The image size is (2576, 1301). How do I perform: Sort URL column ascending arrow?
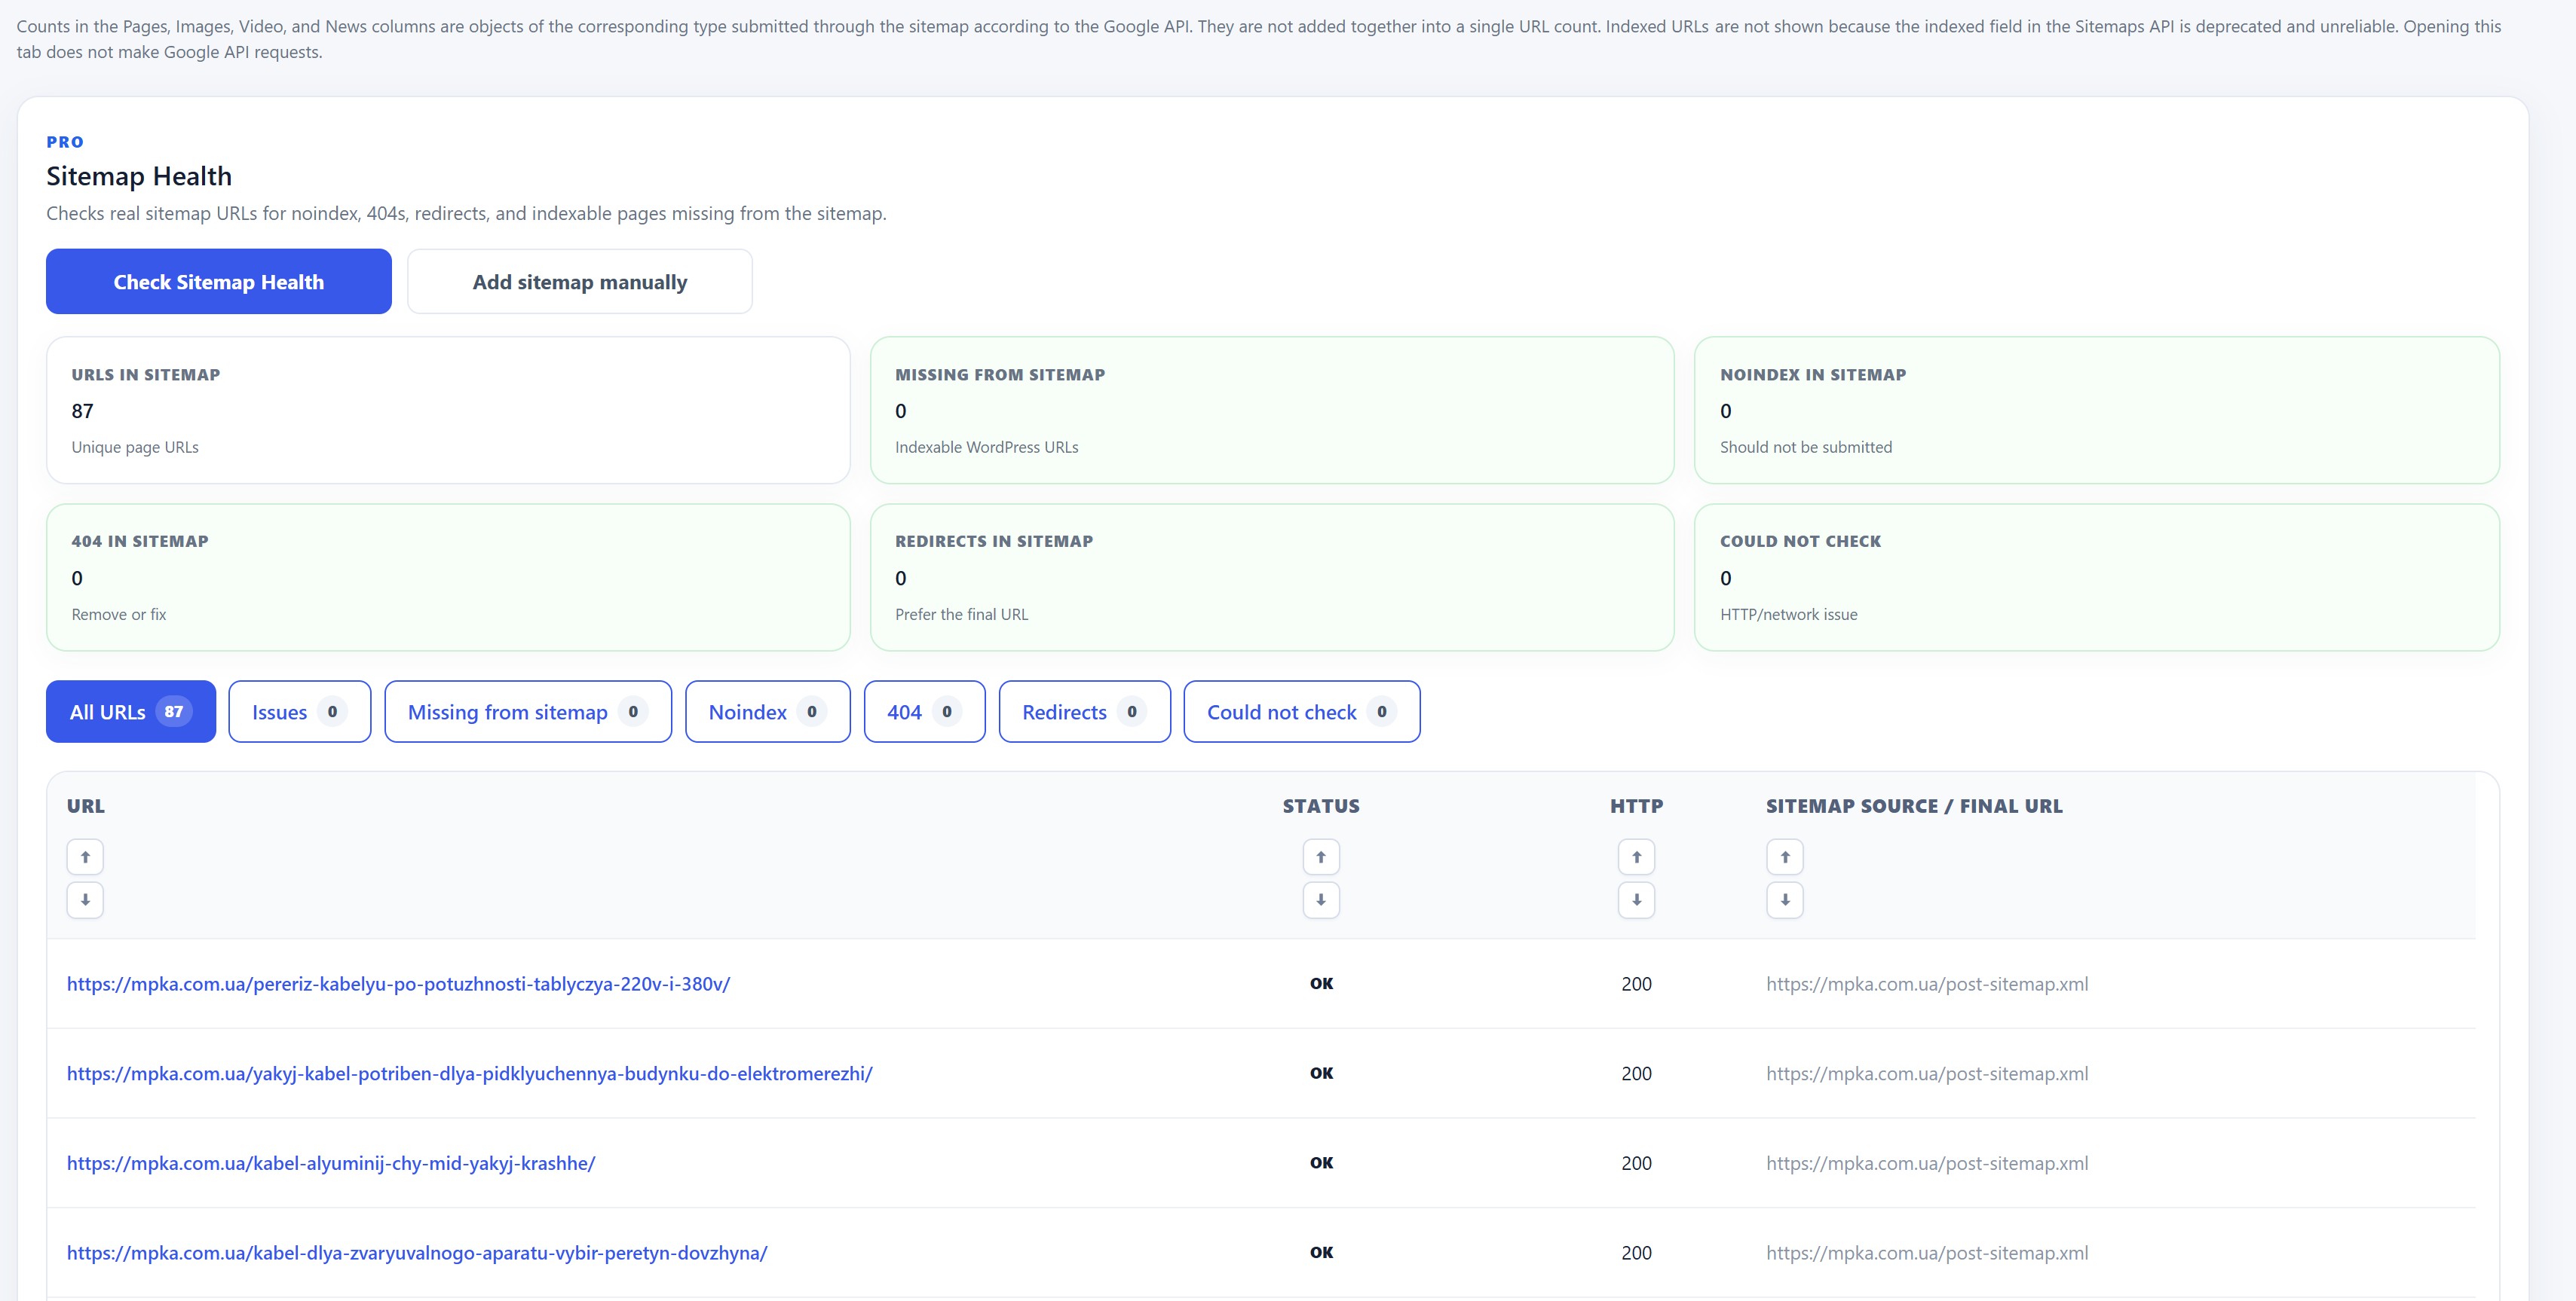85,857
